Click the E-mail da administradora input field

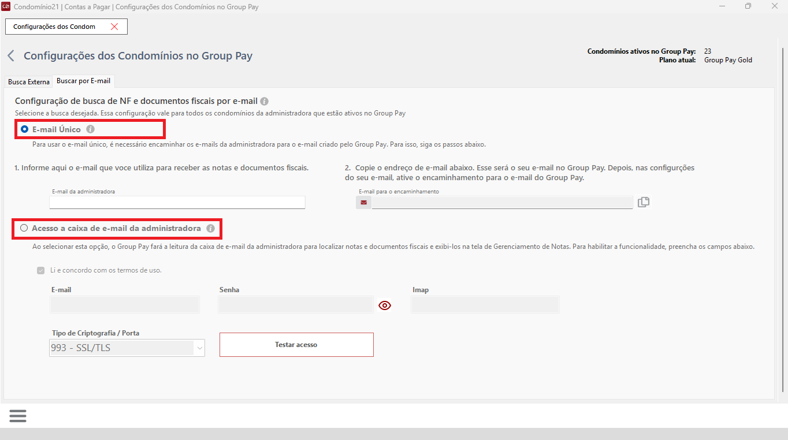coord(177,202)
